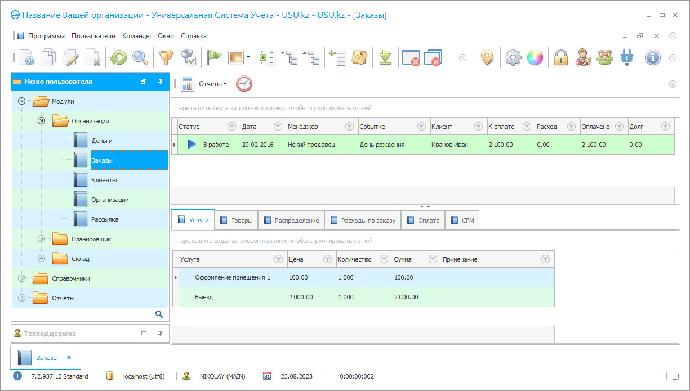Click the Close current window toolbar icon
Image resolution: width=690 pixels, height=391 pixels.
pos(411,57)
